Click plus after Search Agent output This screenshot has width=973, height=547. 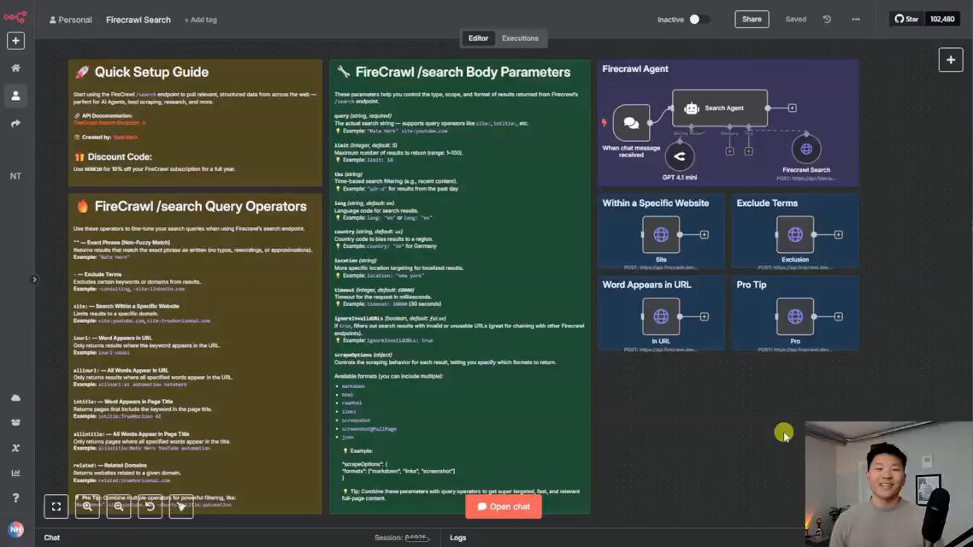[793, 108]
